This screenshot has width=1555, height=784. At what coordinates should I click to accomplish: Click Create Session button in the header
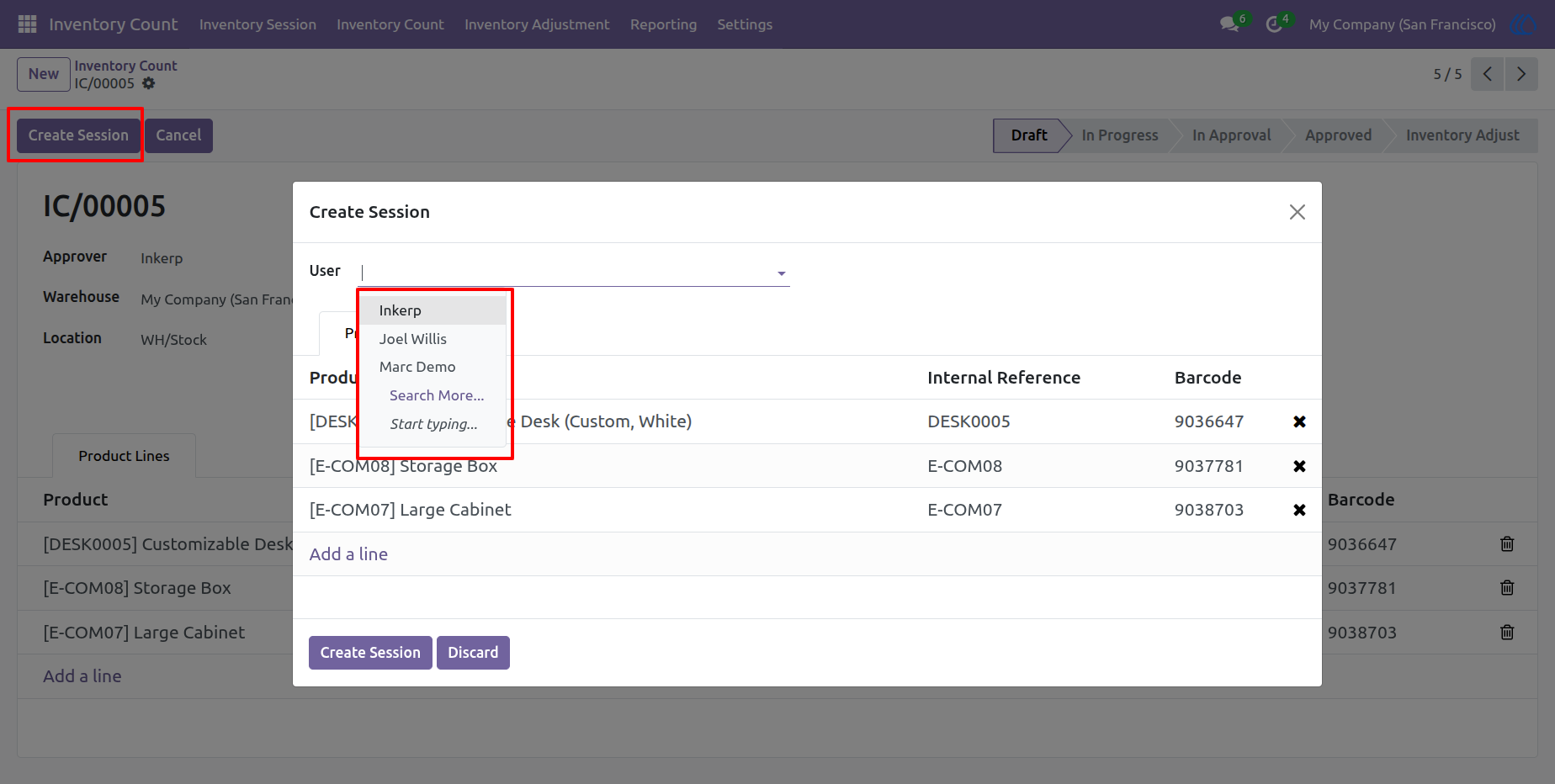point(78,135)
